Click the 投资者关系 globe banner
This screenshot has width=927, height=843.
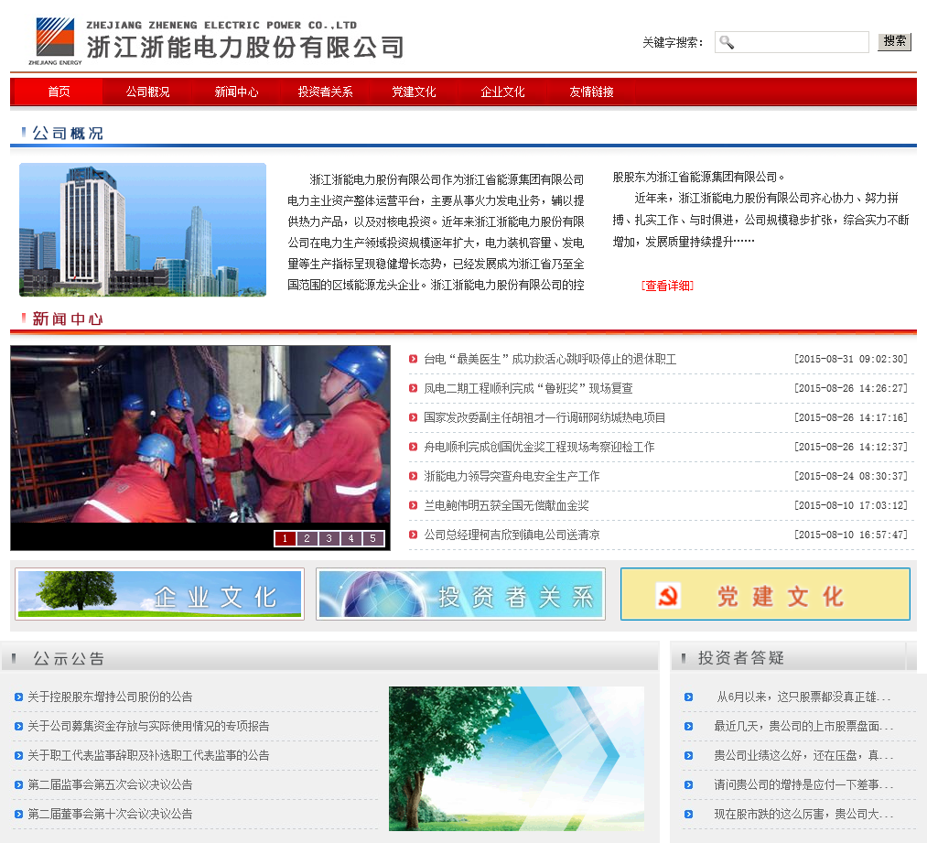(460, 594)
